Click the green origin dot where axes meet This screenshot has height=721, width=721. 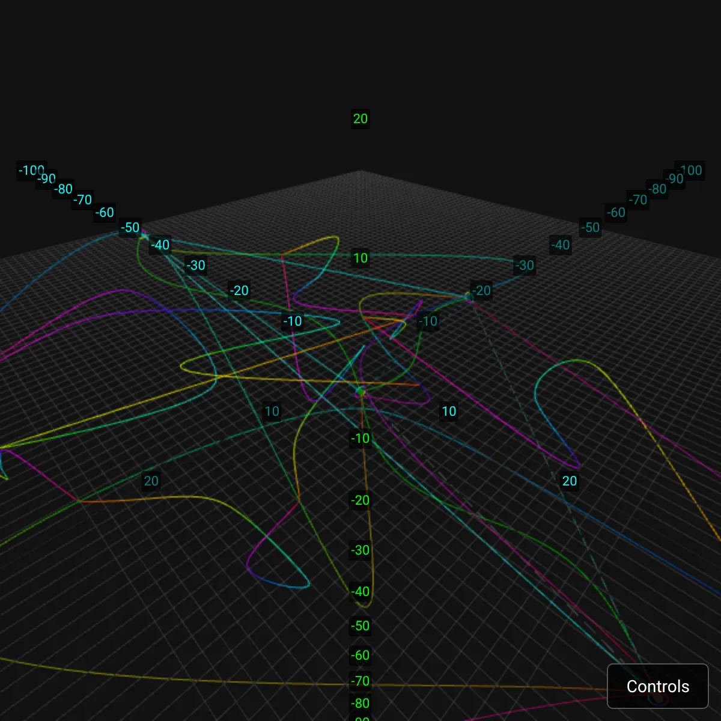[x=360, y=392]
